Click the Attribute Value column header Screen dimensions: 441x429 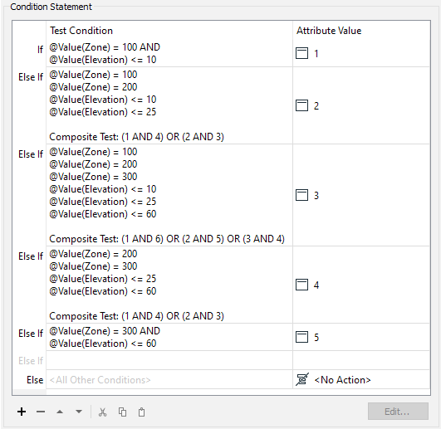pos(329,31)
